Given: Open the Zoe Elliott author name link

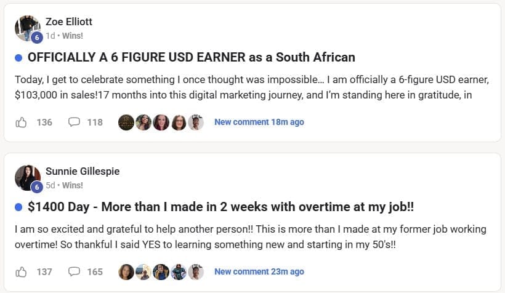Looking at the screenshot, I should click(69, 22).
